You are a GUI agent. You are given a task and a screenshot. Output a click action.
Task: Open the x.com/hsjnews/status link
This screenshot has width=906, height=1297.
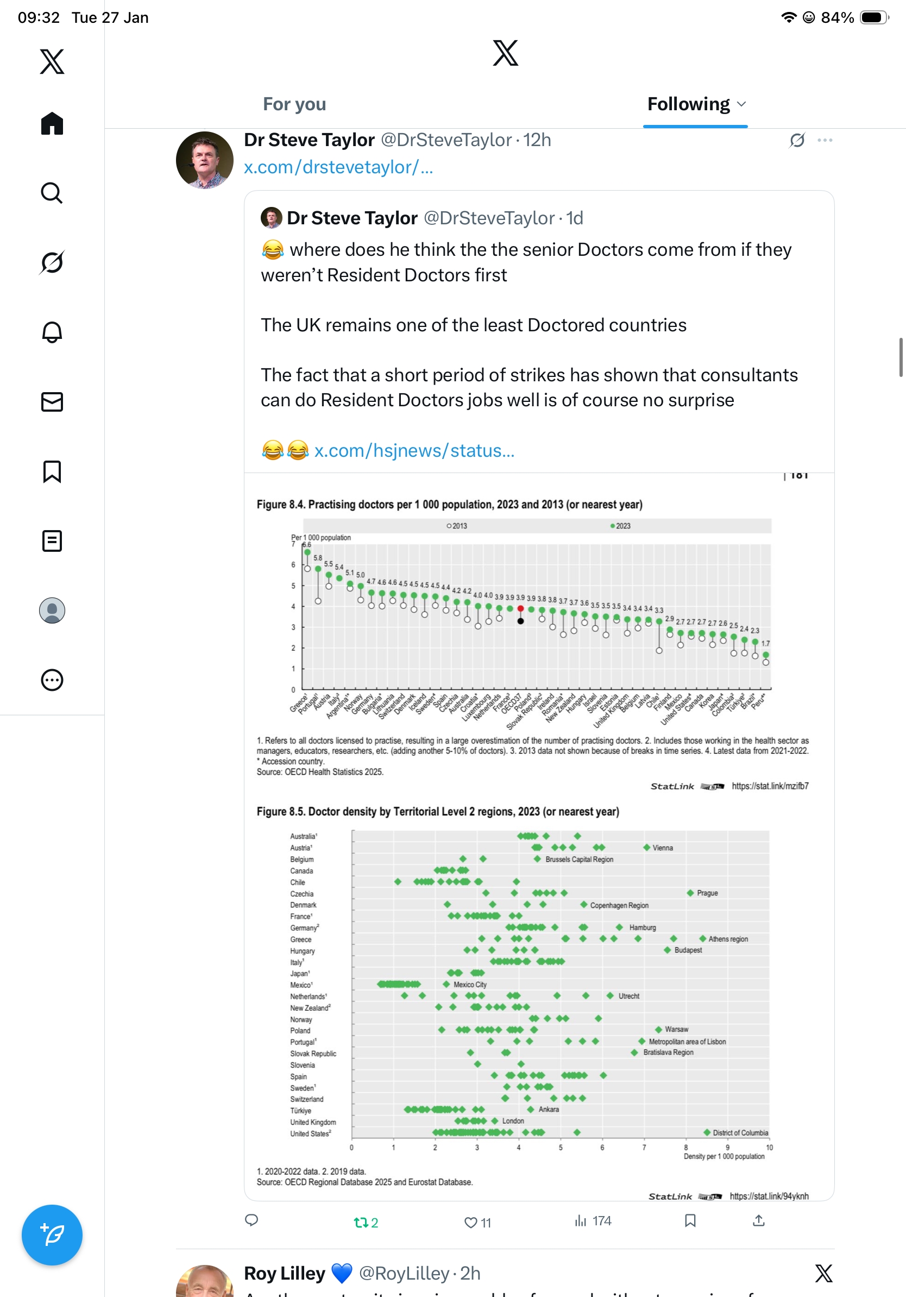(x=414, y=451)
